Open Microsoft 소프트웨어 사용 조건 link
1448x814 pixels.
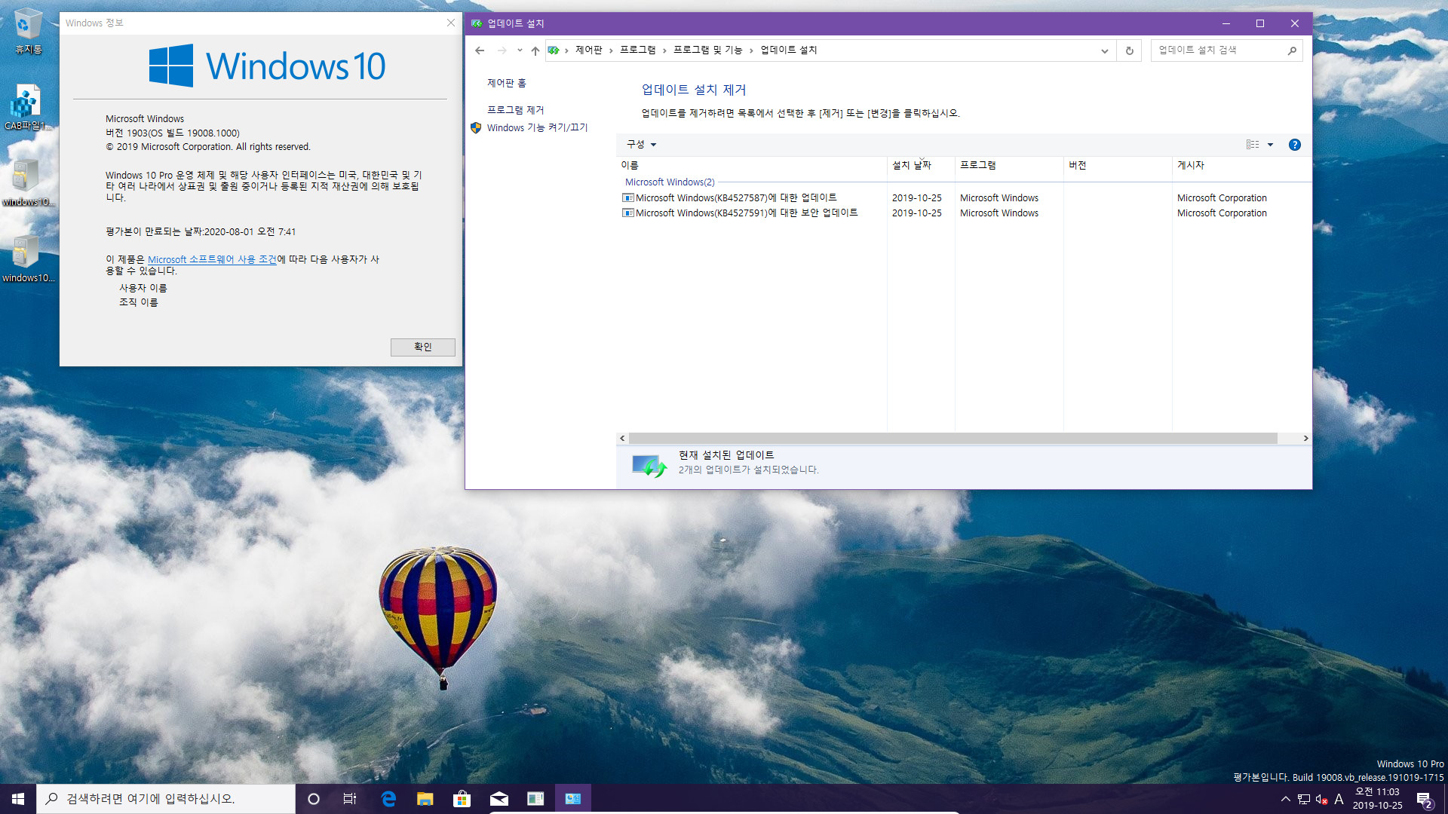[212, 259]
